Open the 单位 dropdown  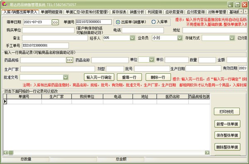151,60
